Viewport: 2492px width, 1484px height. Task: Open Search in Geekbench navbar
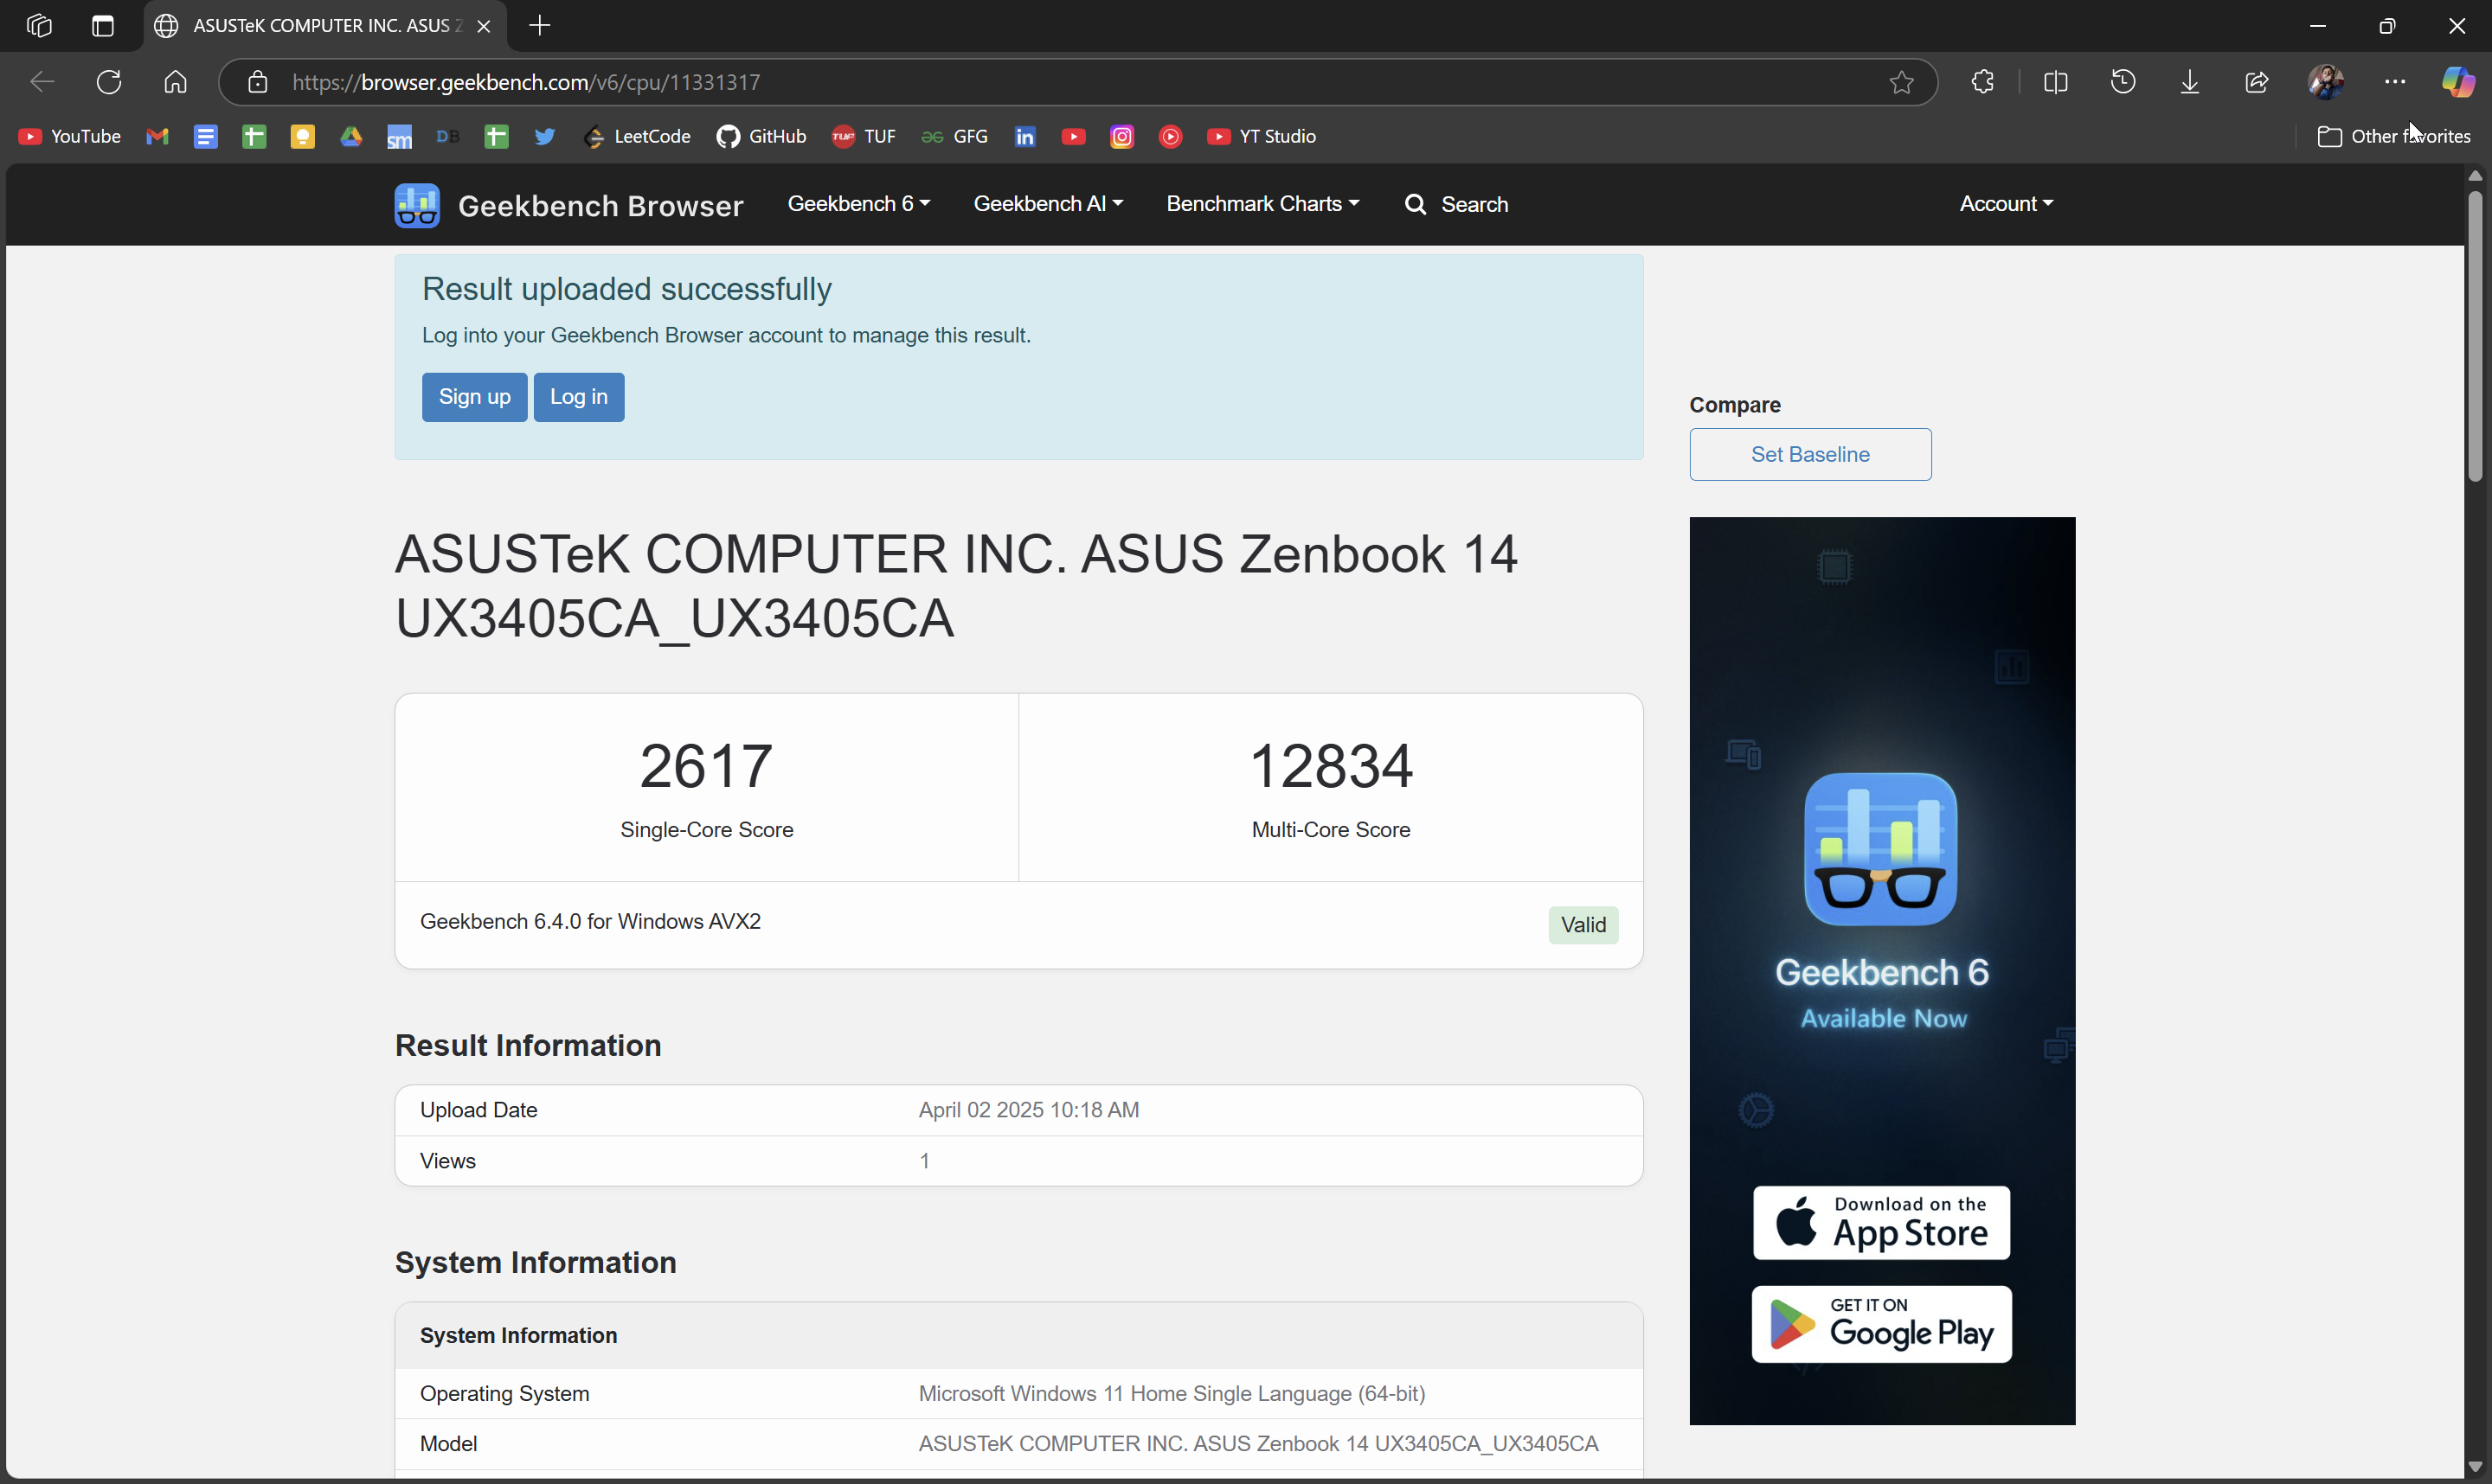[x=1456, y=205]
